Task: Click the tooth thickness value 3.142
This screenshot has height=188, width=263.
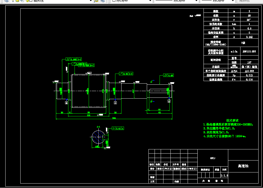Action: click(249, 37)
